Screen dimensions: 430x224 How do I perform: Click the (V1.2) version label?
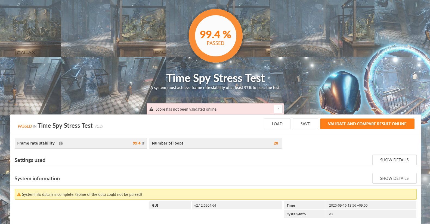tap(98, 126)
